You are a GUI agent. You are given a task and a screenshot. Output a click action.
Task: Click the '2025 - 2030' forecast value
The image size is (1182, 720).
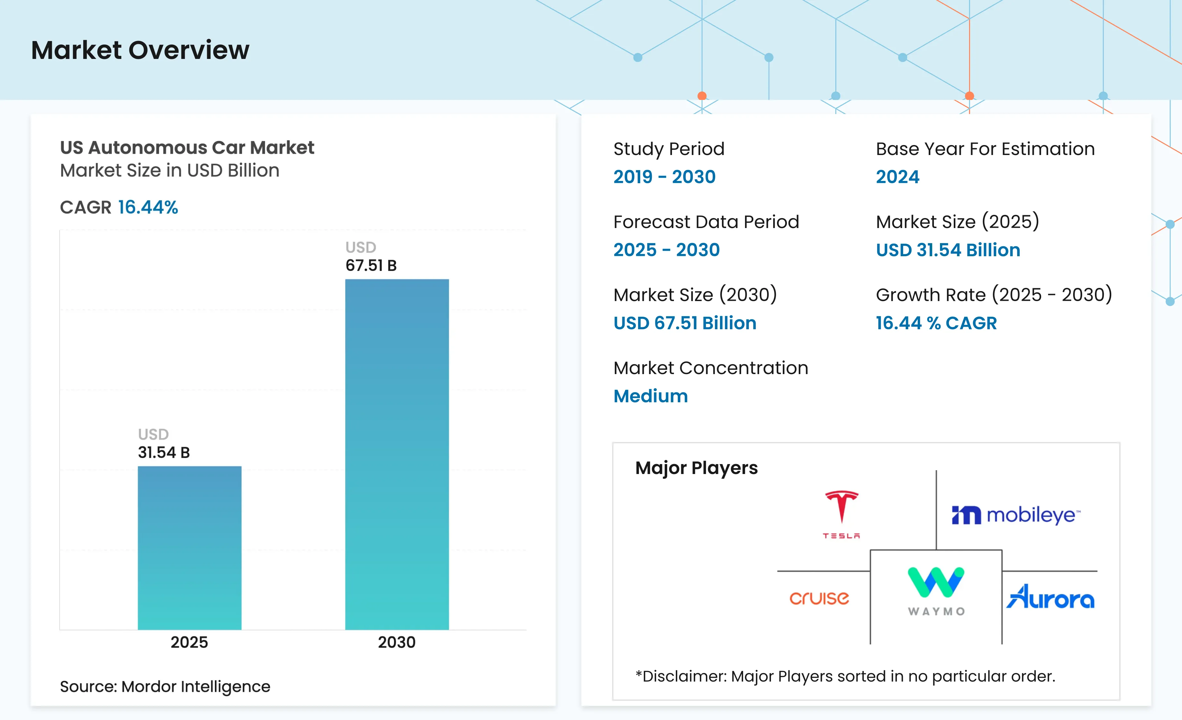coord(667,250)
